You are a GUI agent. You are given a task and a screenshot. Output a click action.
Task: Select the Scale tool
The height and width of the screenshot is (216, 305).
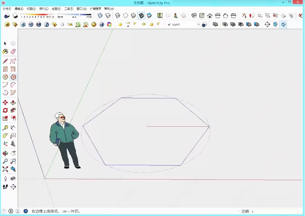[5, 118]
